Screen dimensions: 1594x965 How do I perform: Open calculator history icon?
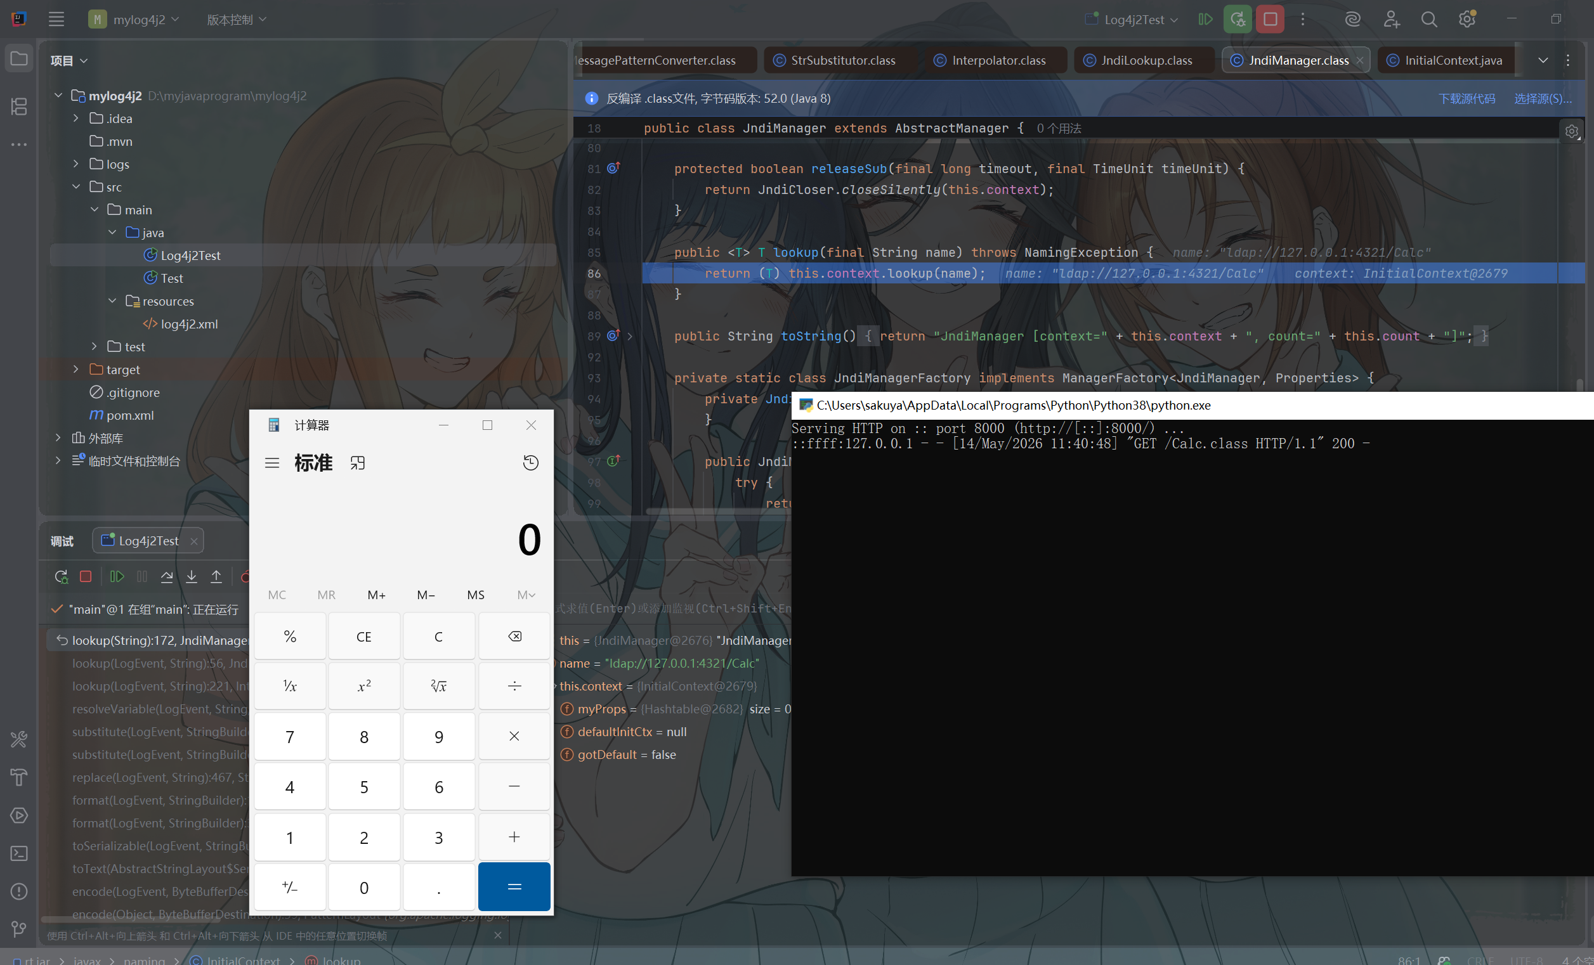pos(530,462)
